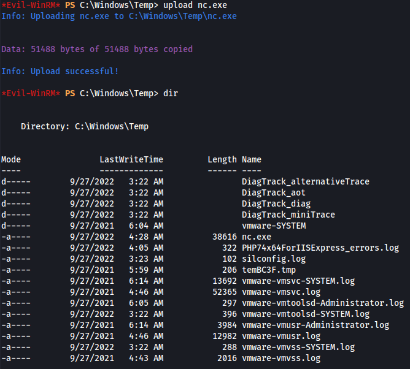Click nc.exe in the directory listing
This screenshot has height=369, width=410.
[257, 237]
